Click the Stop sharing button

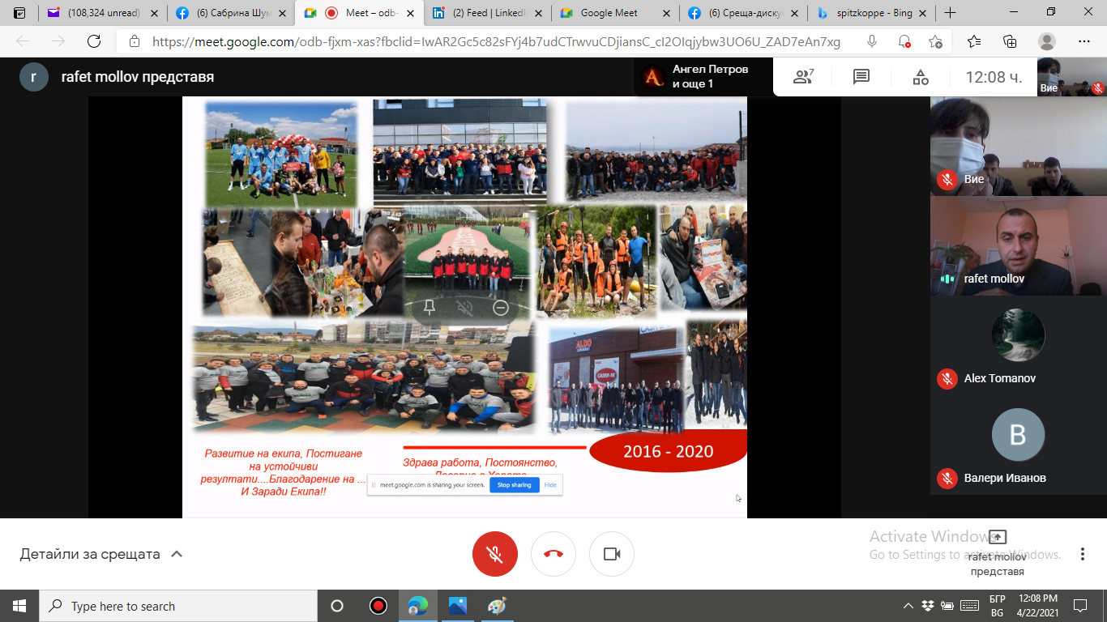(x=514, y=485)
